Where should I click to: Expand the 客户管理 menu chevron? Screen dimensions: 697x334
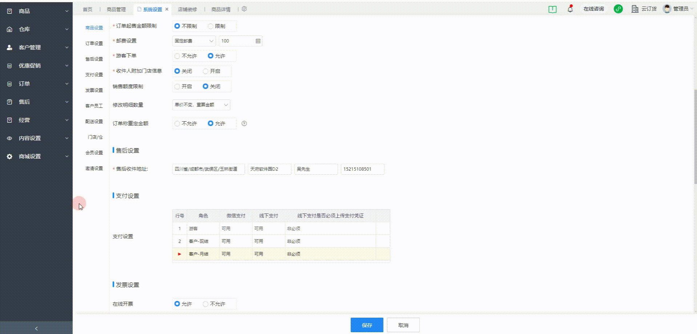tap(67, 48)
